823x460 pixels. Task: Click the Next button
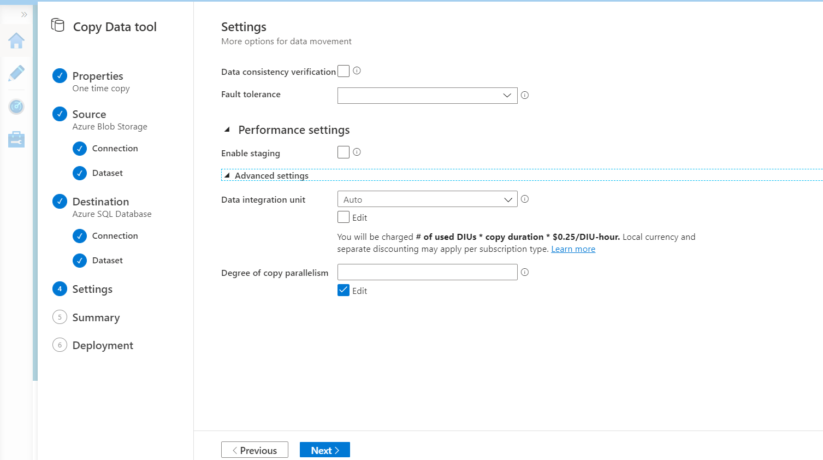(325, 450)
